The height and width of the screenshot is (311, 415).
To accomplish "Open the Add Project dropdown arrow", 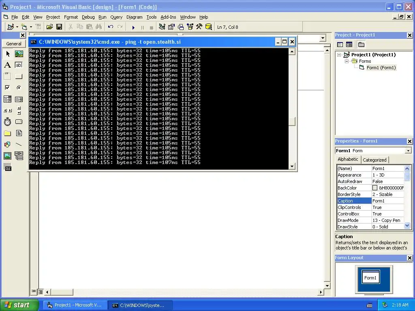I will click(x=17, y=27).
